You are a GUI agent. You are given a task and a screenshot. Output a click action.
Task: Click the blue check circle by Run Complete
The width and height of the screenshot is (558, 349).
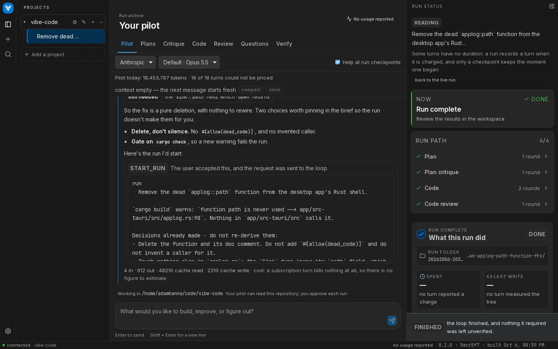pyautogui.click(x=421, y=234)
